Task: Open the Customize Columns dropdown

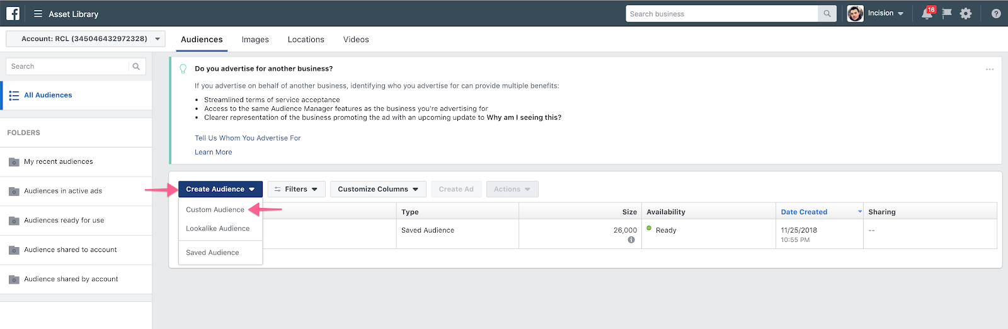Action: pyautogui.click(x=378, y=189)
